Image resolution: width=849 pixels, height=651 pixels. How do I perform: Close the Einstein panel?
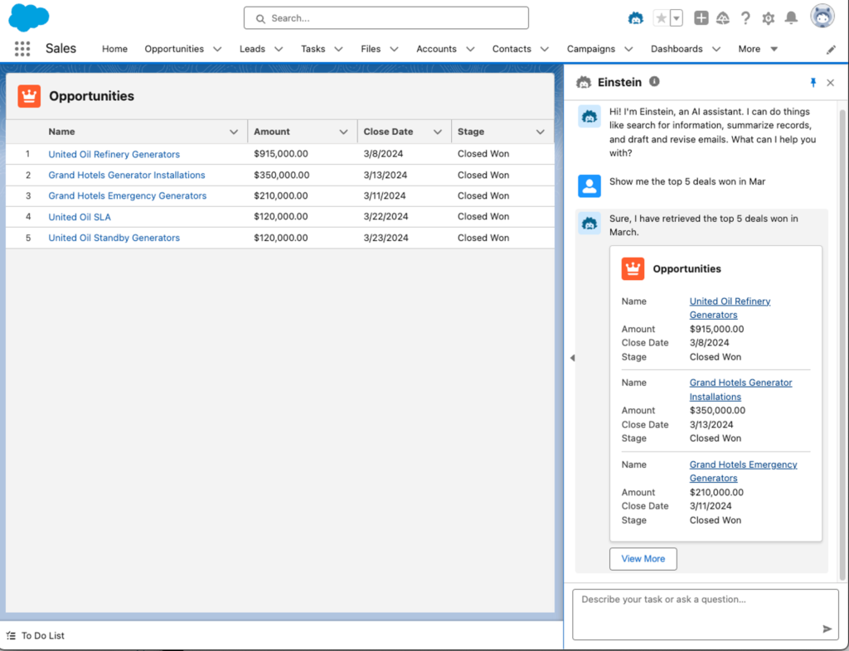[x=831, y=83]
